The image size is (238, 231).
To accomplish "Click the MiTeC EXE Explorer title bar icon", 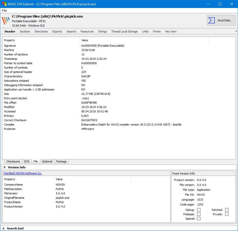I will pyautogui.click(x=3, y=4).
